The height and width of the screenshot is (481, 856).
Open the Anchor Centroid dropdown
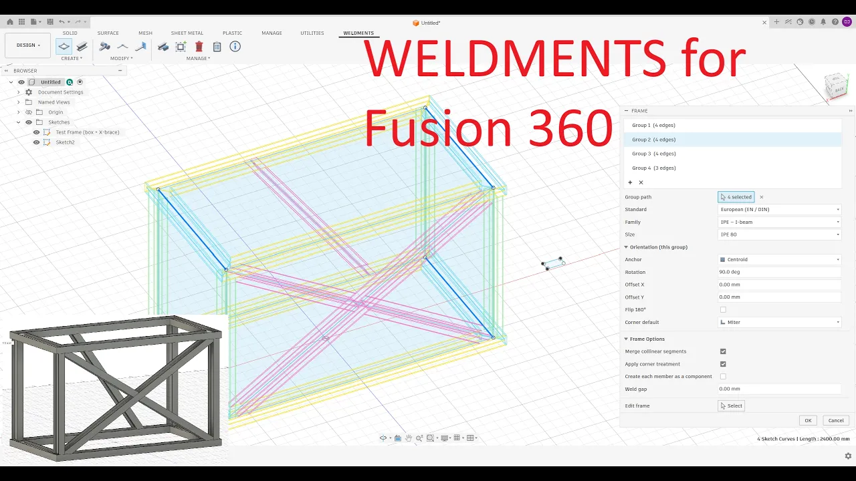(779, 259)
